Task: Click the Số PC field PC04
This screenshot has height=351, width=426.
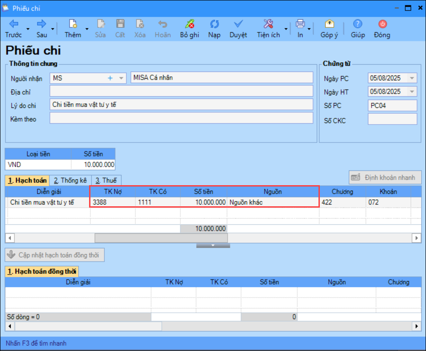Action: [392, 106]
